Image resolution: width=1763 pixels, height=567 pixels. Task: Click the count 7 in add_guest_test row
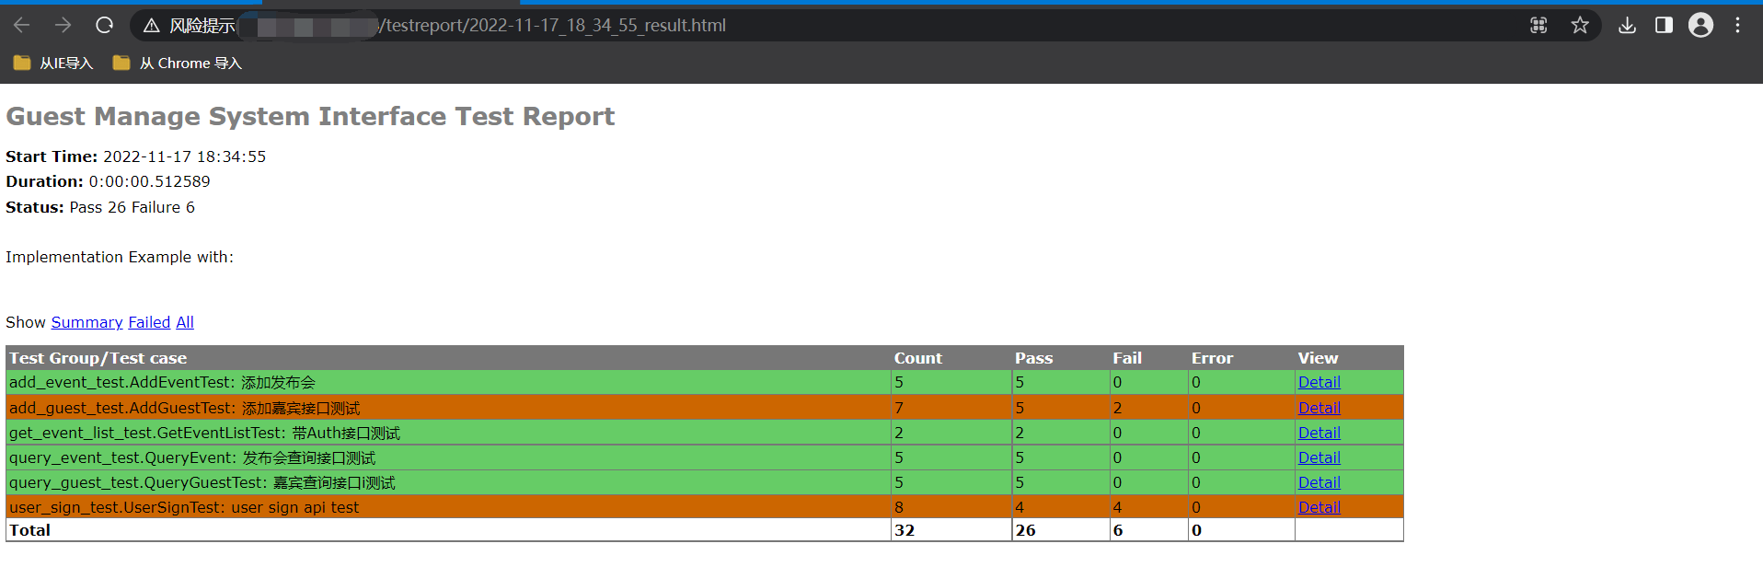(x=899, y=408)
